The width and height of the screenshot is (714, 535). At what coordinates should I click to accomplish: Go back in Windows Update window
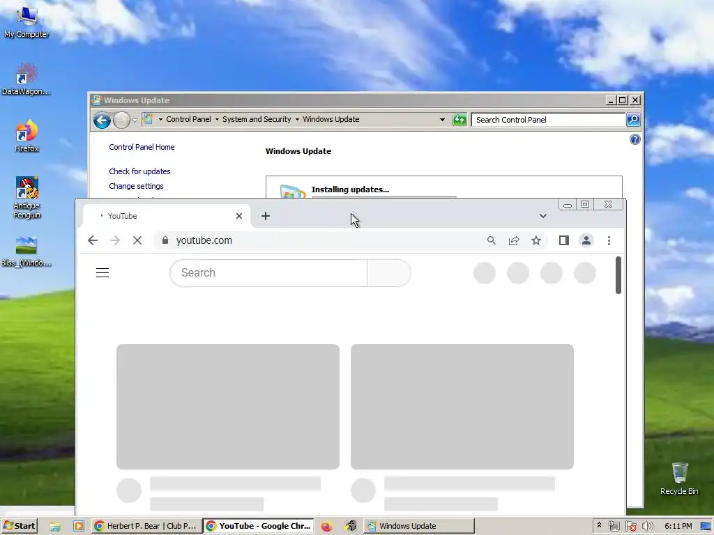(102, 120)
